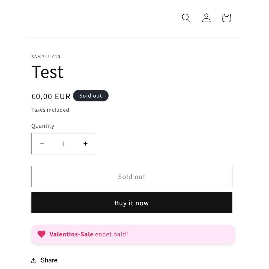This screenshot has width=269, height=269.
Task: Select the quantity number field
Action: tap(64, 144)
